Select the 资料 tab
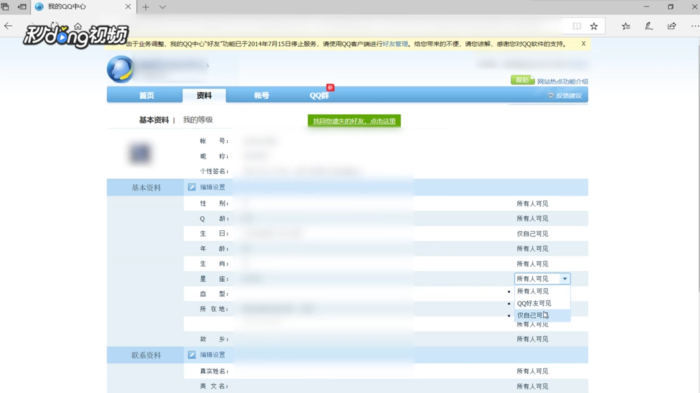Screen dimensions: 700x393 click(204, 96)
